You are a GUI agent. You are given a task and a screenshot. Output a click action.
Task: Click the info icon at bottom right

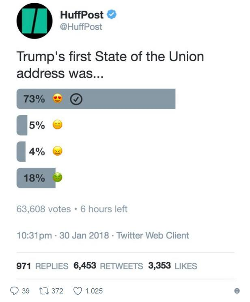[237, 291]
